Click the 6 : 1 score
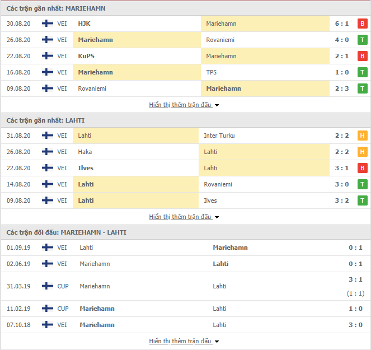Image resolution: width=371 pixels, height=350 pixels. click(x=342, y=24)
